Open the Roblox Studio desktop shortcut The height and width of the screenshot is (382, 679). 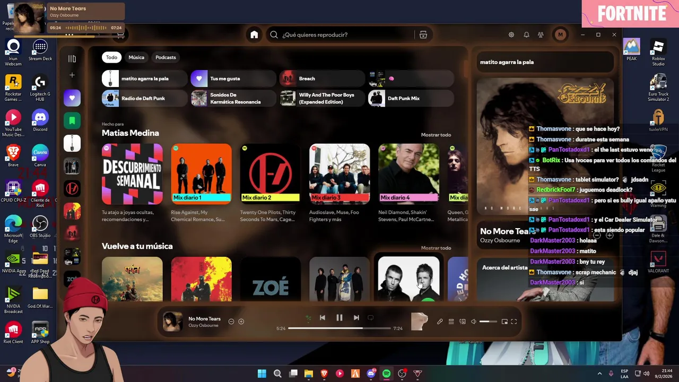click(x=658, y=53)
